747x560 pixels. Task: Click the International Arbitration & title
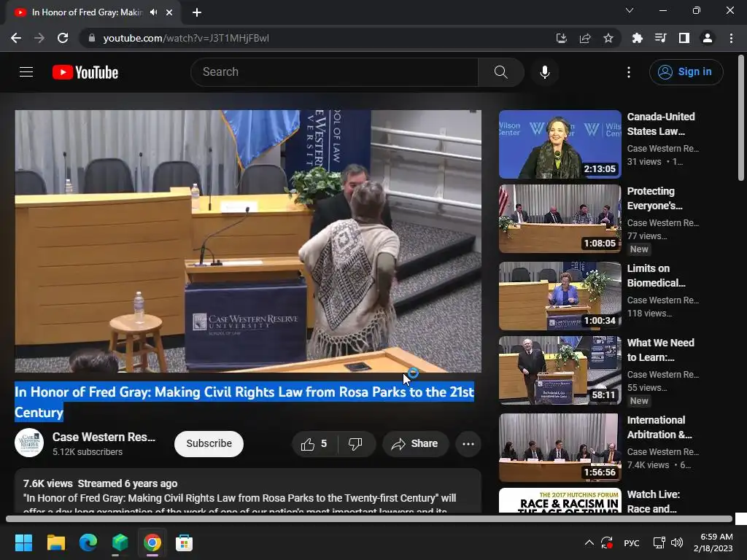click(659, 427)
